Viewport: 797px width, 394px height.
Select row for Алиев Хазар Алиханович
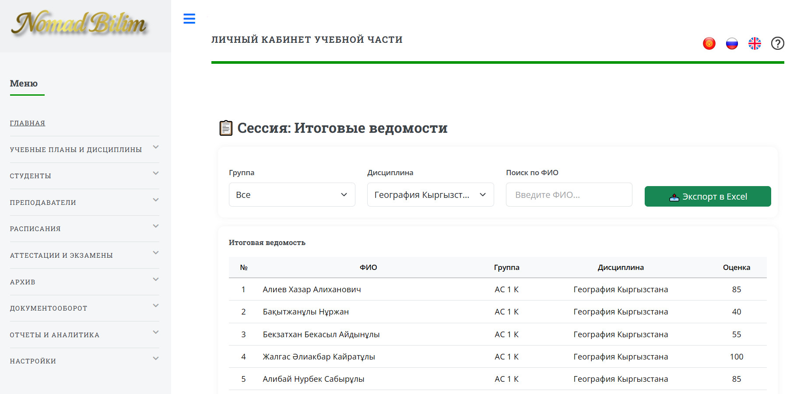coord(312,289)
